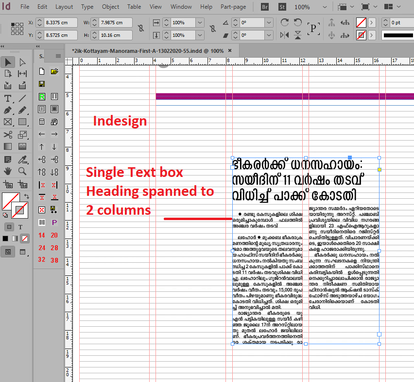
Task: Open the Layout menu
Action: 64,7
